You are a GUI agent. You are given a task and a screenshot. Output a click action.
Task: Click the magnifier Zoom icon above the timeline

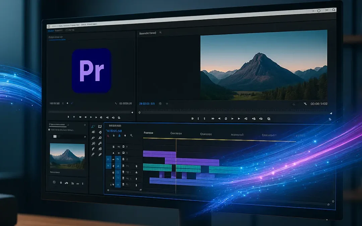131,135
